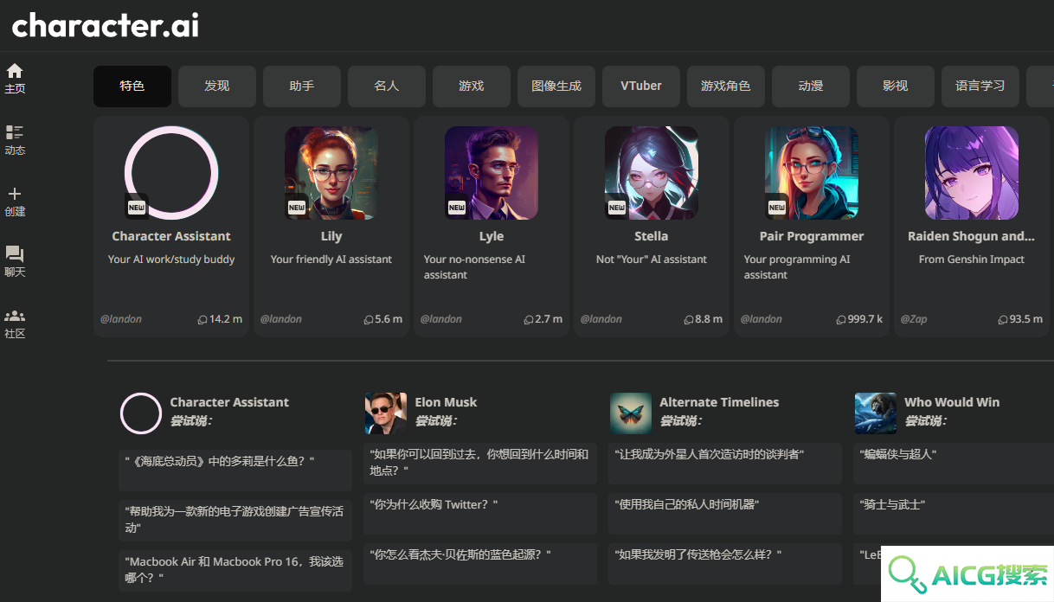1054x602 pixels.
Task: Select the 图像生成 category tab
Action: pos(556,86)
